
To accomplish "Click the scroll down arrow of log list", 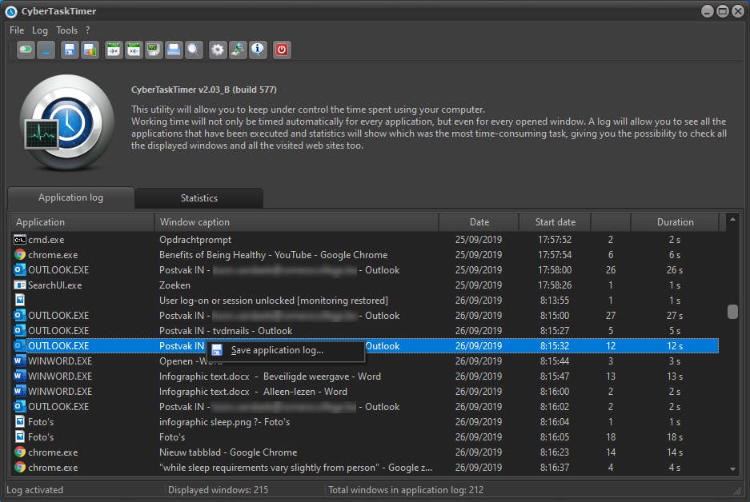I will click(x=732, y=469).
